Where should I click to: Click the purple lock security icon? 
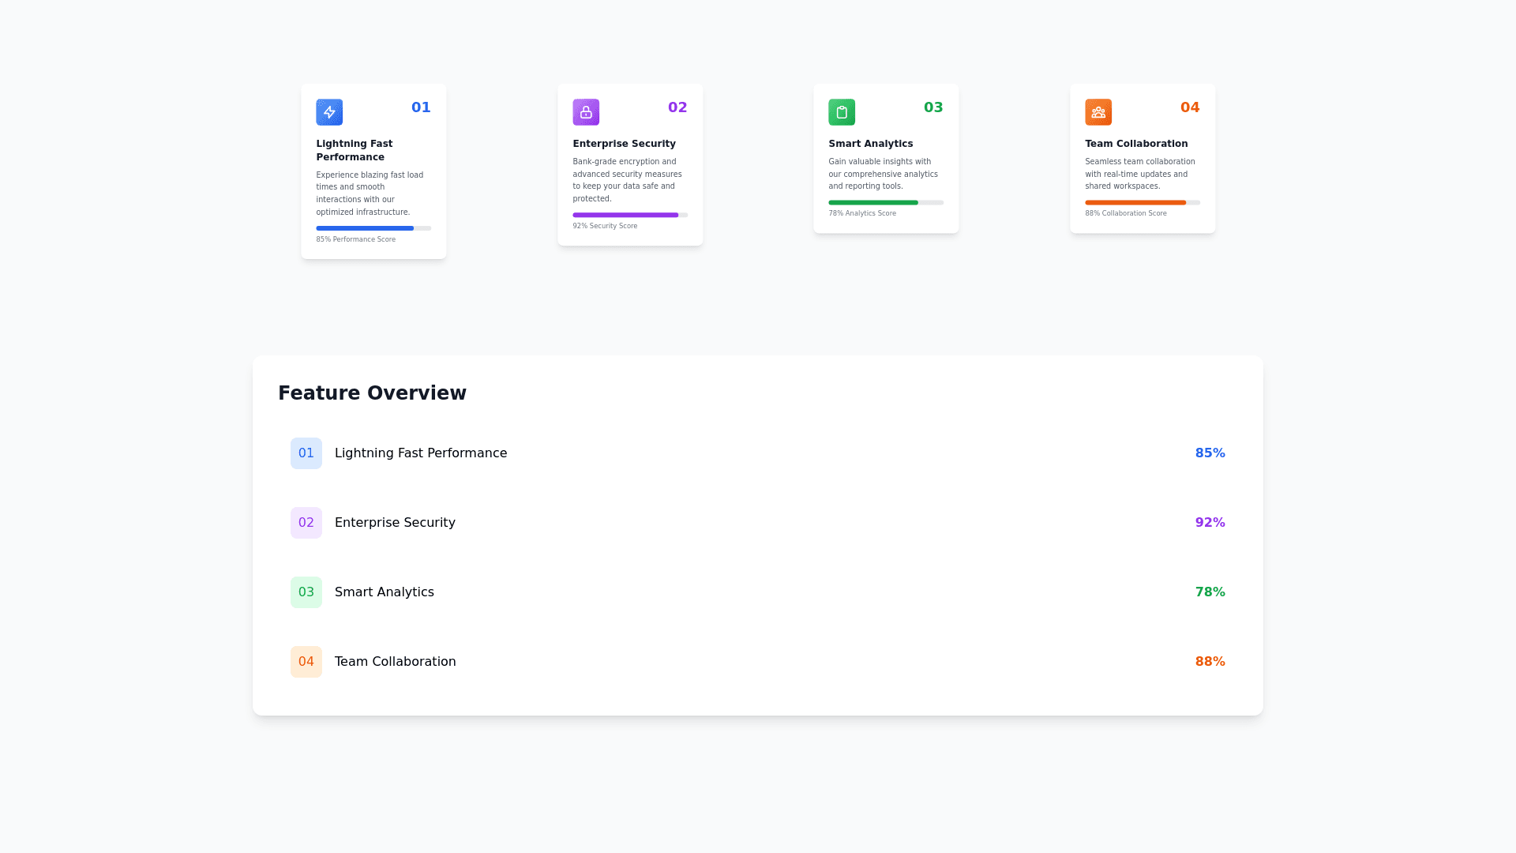(x=586, y=112)
